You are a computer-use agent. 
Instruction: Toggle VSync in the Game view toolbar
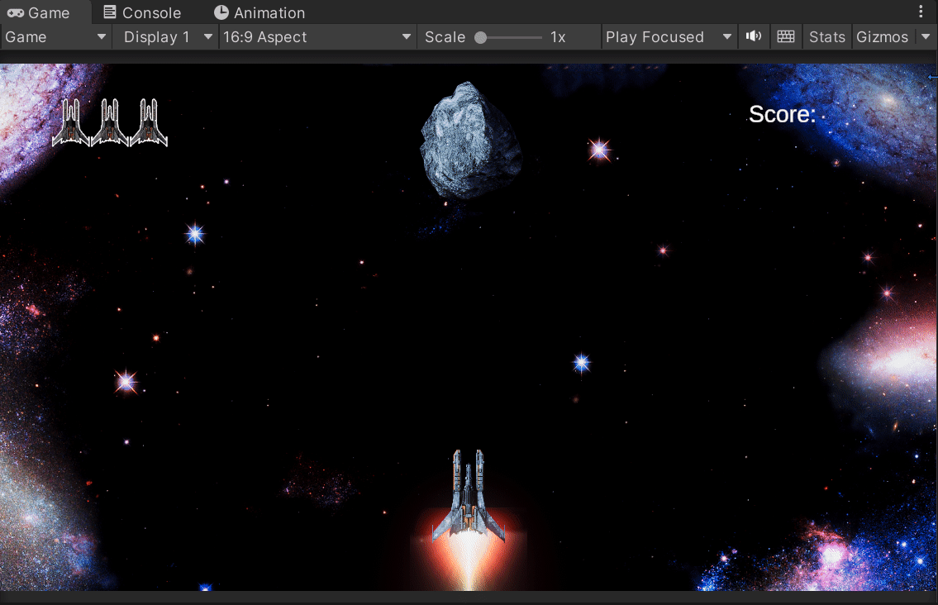click(785, 36)
